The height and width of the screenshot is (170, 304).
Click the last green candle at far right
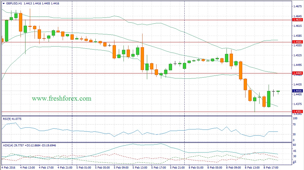[278, 92]
